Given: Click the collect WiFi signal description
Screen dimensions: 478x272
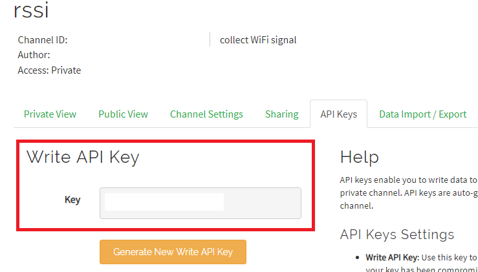Looking at the screenshot, I should pyautogui.click(x=258, y=40).
